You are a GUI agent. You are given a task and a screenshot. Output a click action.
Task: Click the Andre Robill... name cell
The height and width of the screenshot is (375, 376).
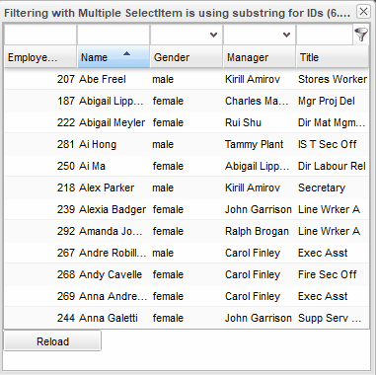(113, 253)
